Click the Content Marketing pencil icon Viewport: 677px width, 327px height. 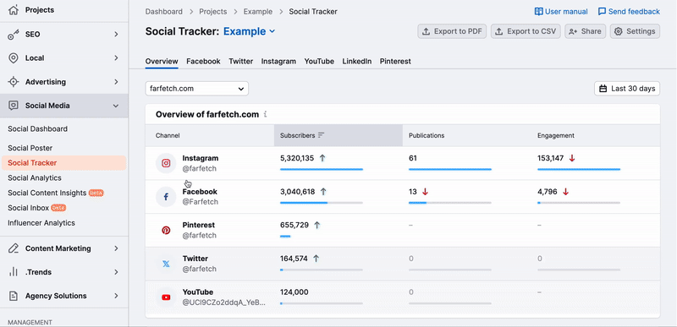(14, 248)
